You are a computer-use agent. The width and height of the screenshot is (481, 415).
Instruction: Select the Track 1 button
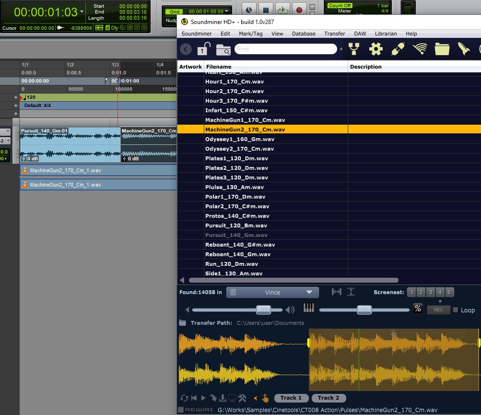pyautogui.click(x=291, y=398)
